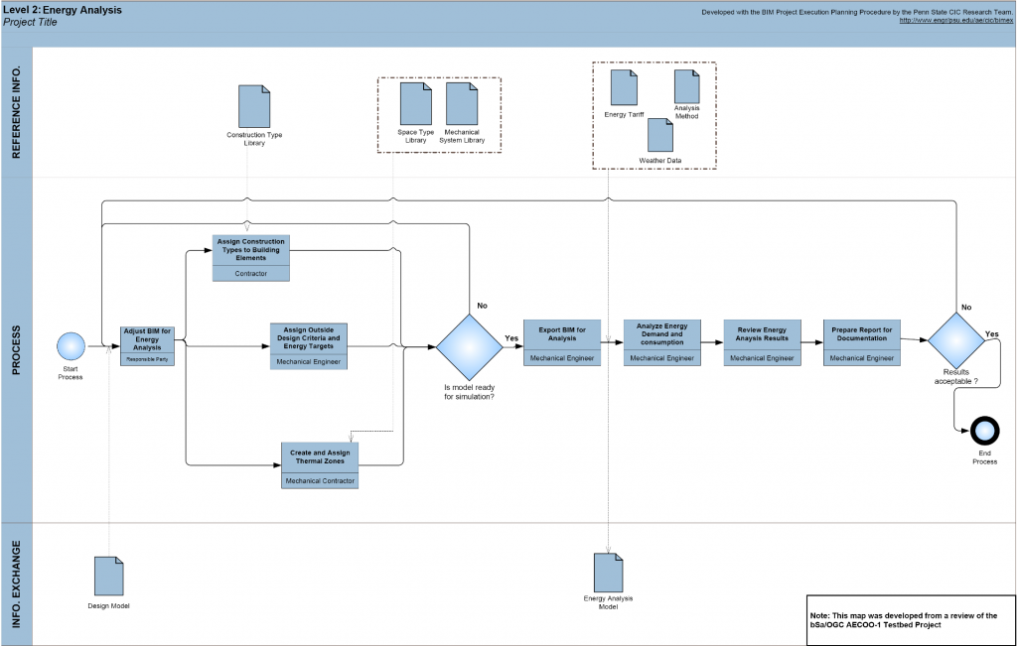Select the Construction Type Library document icon

254,106
